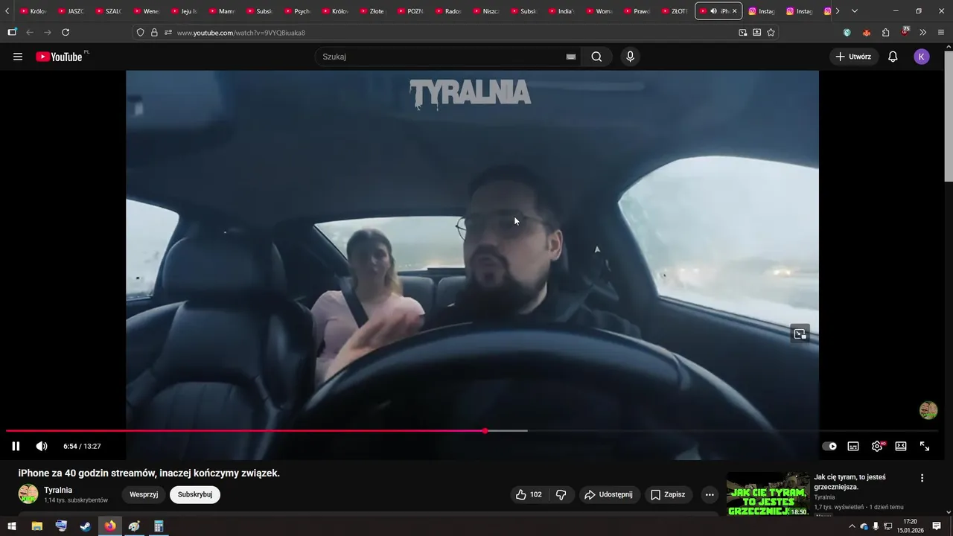The height and width of the screenshot is (536, 953).
Task: Open the on-screen keyboard in search box
Action: pyautogui.click(x=571, y=57)
